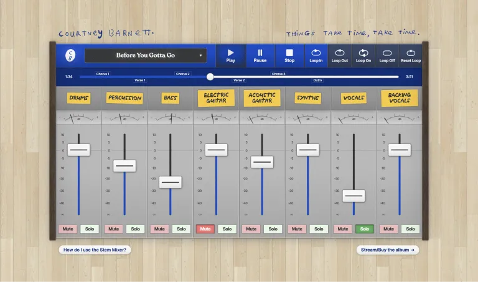The height and width of the screenshot is (282, 478).
Task: Click the Play button
Action: pos(230,56)
